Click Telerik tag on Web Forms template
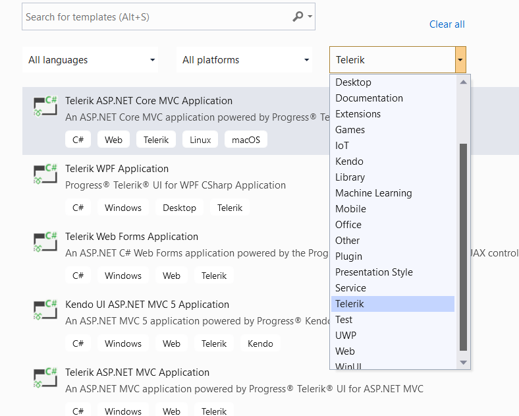The image size is (519, 416). click(x=214, y=276)
